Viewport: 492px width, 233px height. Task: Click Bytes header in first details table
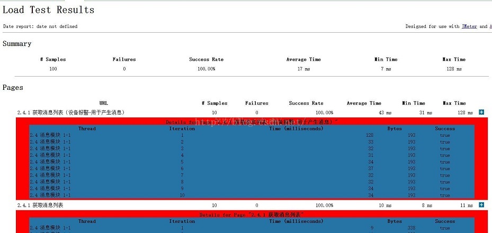(x=395, y=128)
